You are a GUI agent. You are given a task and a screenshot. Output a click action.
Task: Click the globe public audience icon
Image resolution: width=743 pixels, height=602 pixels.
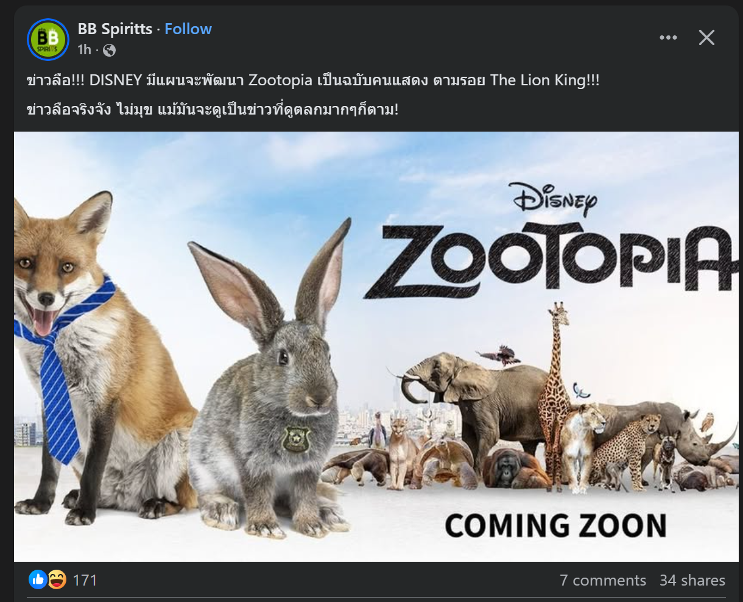(110, 51)
